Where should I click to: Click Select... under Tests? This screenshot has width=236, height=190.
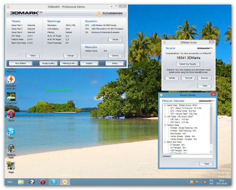(x=33, y=56)
